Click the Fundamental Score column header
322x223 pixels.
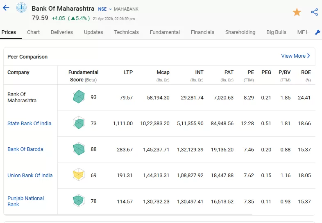84,76
